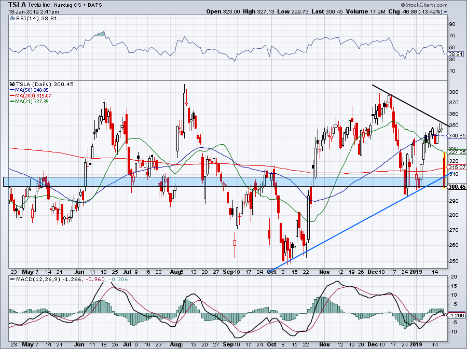
Task: Click the green -0.306 MACD histogram value
Action: [x=118, y=280]
